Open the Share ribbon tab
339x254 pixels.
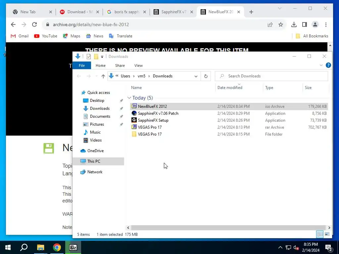tap(120, 65)
